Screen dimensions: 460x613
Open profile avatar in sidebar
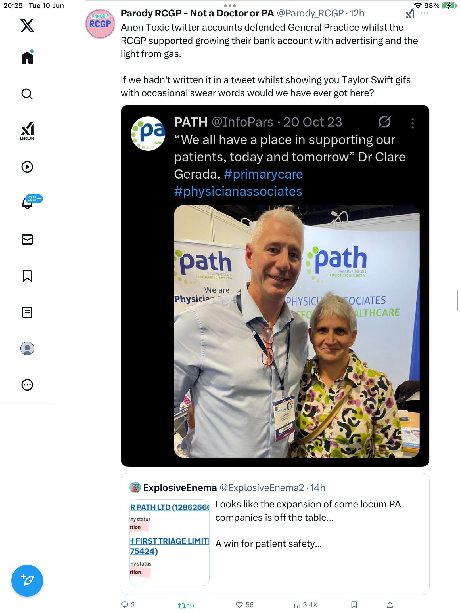27,349
